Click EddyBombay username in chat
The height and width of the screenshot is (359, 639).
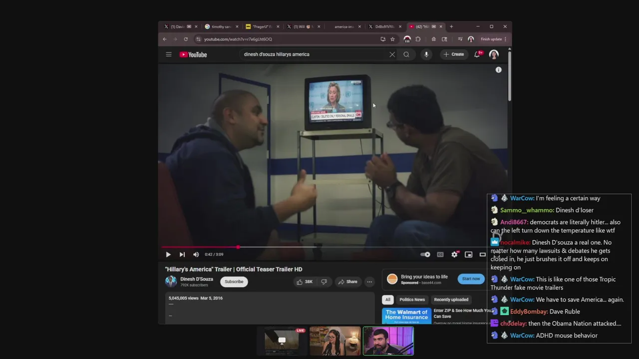pyautogui.click(x=529, y=312)
